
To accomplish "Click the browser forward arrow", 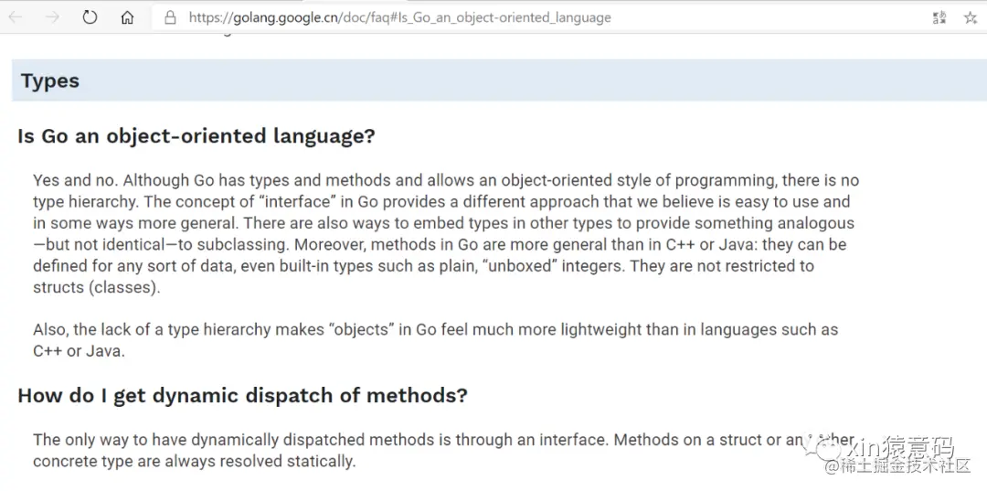I will (x=52, y=17).
